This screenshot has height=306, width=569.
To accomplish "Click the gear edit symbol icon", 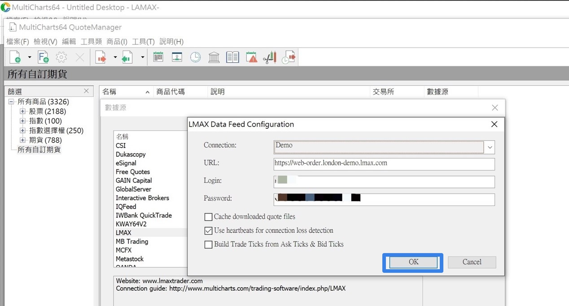I will point(61,57).
